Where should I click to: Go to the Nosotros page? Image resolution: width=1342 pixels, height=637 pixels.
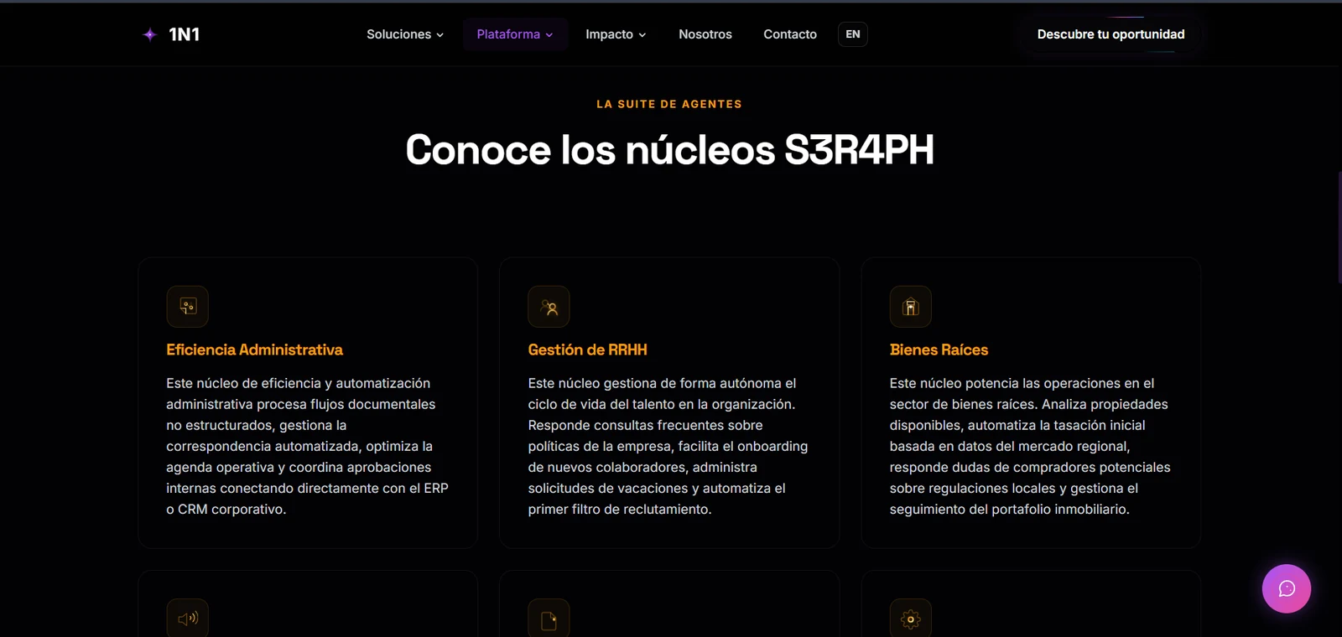click(705, 34)
